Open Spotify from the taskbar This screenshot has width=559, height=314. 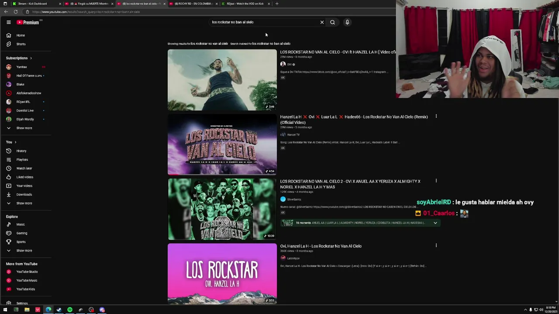click(x=70, y=310)
